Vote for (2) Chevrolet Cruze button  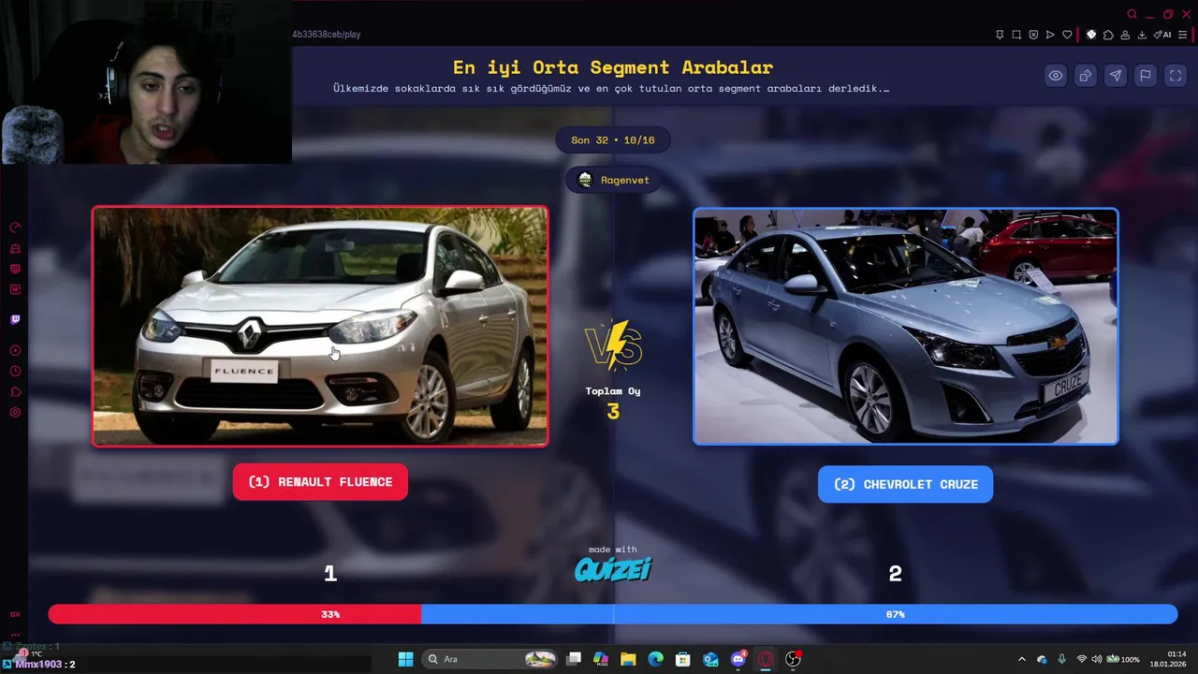[x=905, y=484]
